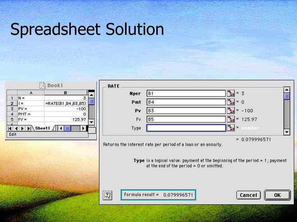
Task: Click the Cancel button
Action: (x=248, y=195)
